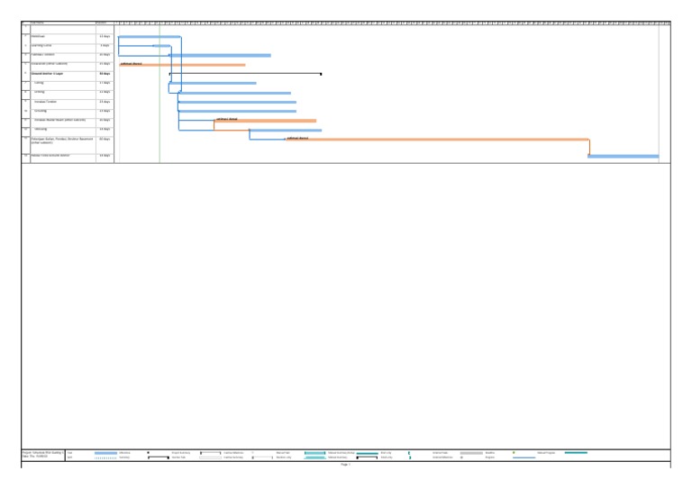The width and height of the screenshot is (692, 489).
Task: Click the long orange Pekerjaan Galian Pondasi bar
Action: (x=437, y=140)
